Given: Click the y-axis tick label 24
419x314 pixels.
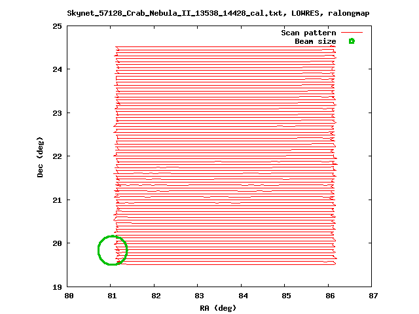Looking at the screenshot, I should point(57,69).
